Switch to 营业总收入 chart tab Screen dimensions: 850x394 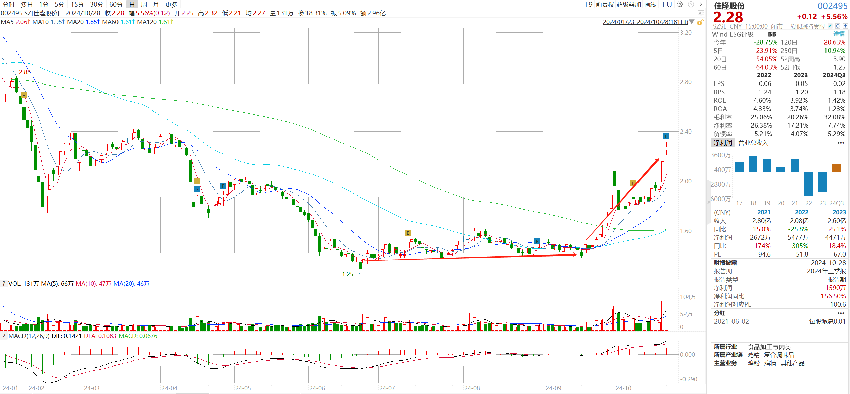click(753, 143)
